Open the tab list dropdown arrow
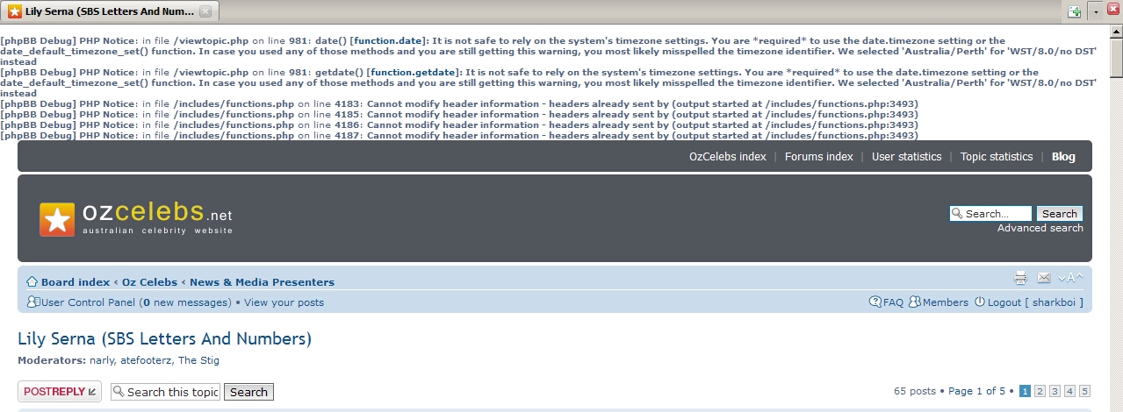 tap(1095, 11)
